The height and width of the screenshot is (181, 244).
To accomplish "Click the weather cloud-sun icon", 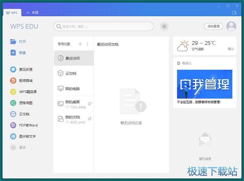I will coord(183,46).
